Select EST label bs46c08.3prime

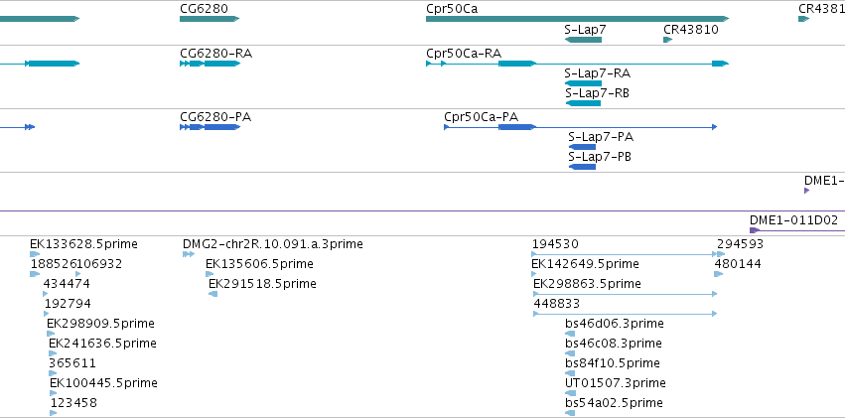click(x=614, y=344)
